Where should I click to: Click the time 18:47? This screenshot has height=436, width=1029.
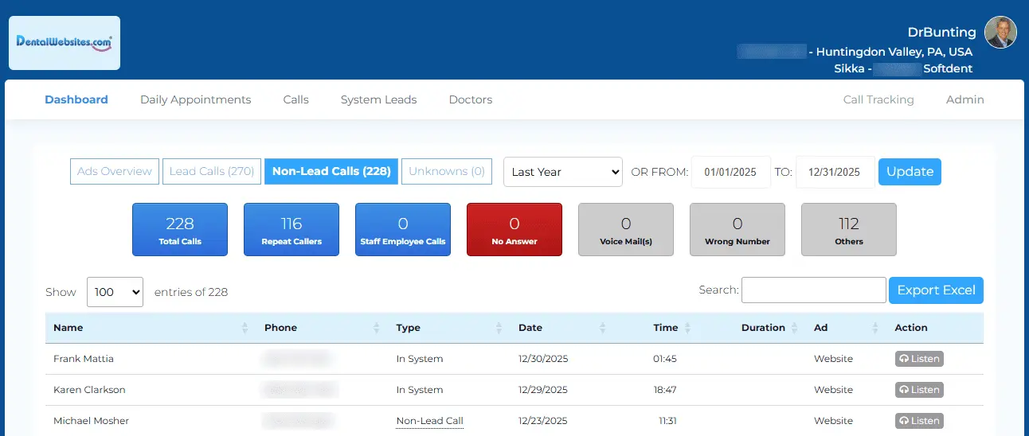(x=665, y=390)
